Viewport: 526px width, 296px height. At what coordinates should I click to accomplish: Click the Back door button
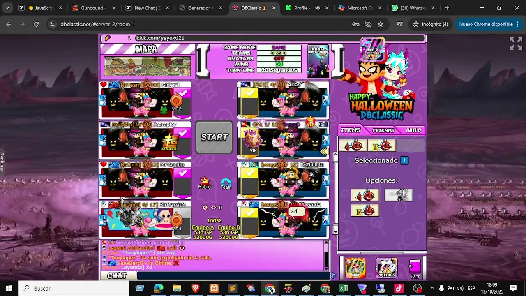point(415,269)
